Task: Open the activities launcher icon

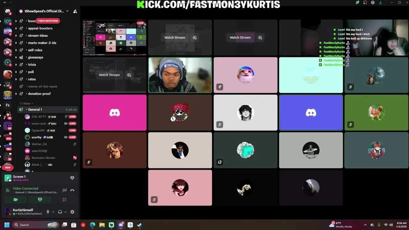Action: coord(65,200)
